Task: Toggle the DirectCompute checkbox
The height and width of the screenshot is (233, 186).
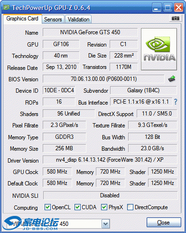Action: [130, 207]
